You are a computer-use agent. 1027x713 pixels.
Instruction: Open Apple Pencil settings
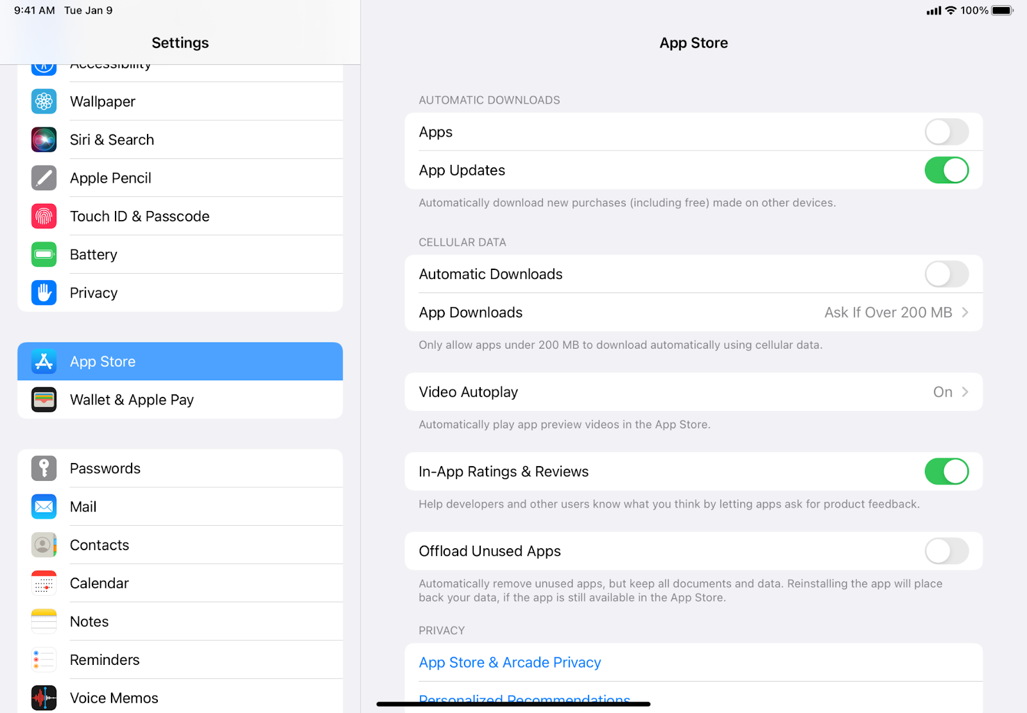point(180,178)
